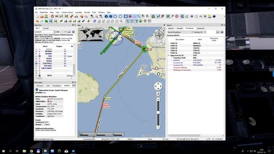The image size is (274, 154).
Task: Click the flight plan calculate button beside IFR
Action: pyautogui.click(x=69, y=32)
